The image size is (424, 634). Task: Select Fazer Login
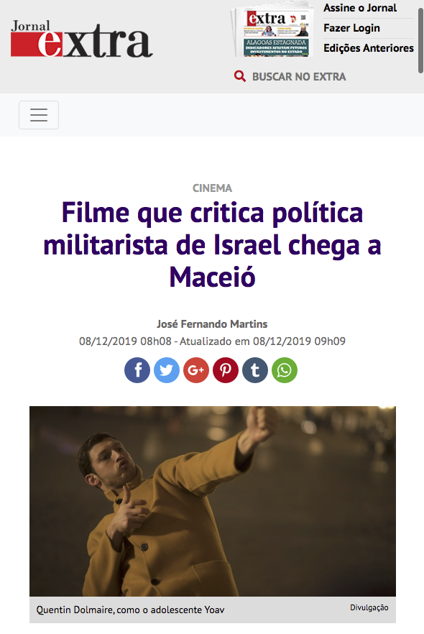[x=351, y=28]
